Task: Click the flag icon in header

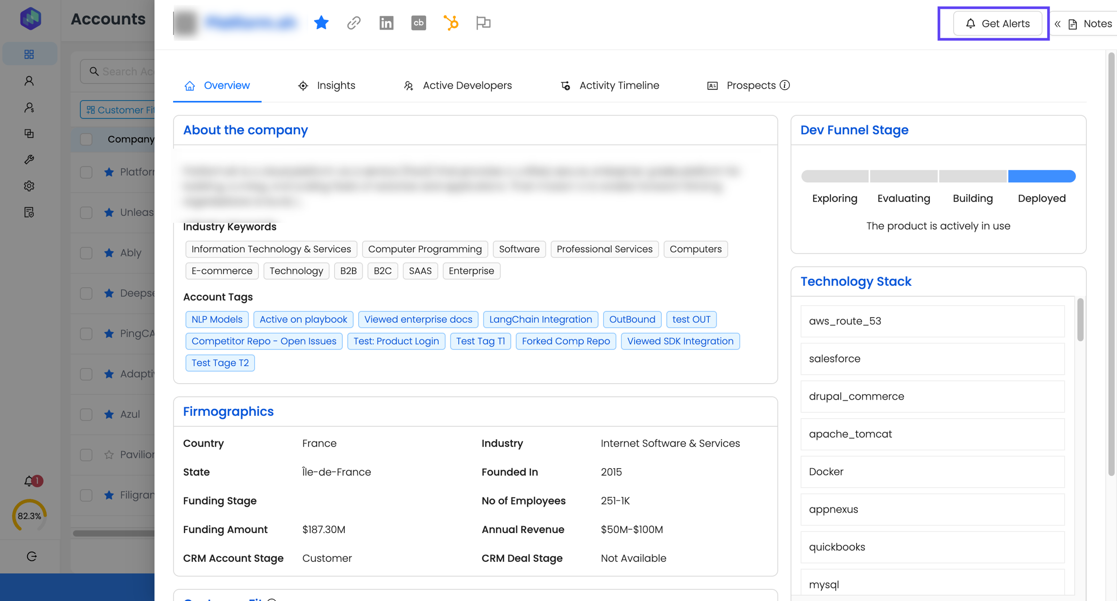Action: coord(483,23)
